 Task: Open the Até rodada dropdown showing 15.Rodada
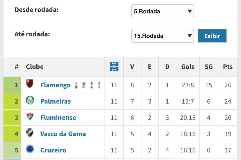point(163,36)
